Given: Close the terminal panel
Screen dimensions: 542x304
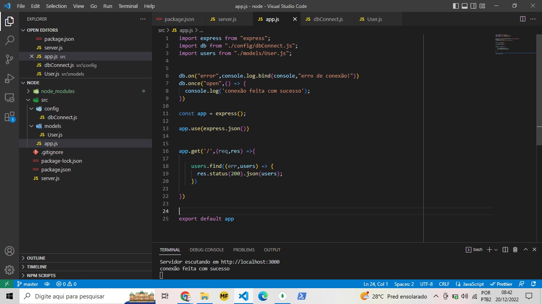Looking at the screenshot, I should [x=534, y=250].
